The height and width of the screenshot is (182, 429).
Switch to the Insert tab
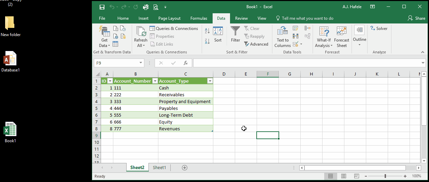click(x=143, y=18)
